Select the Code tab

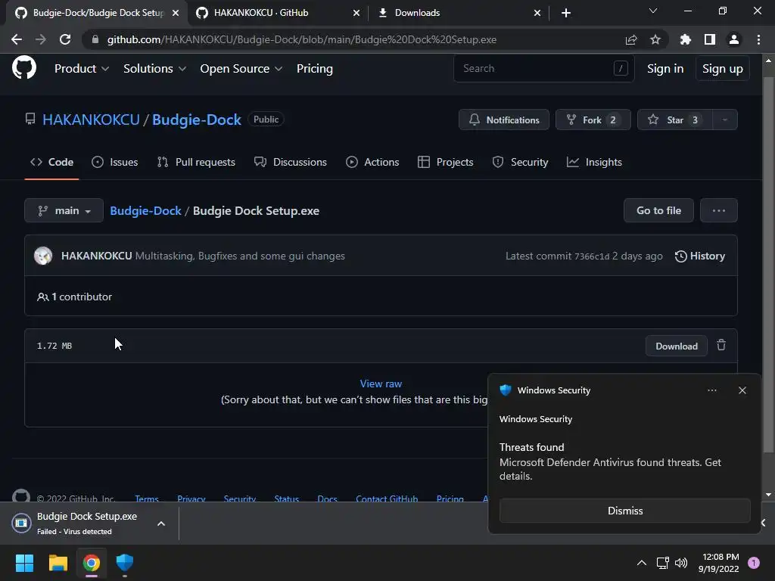(x=51, y=162)
